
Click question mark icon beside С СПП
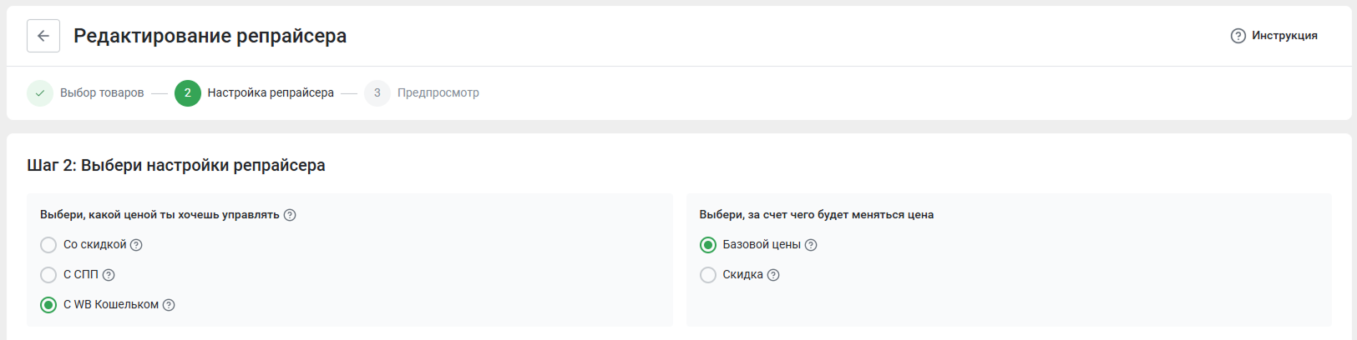click(x=109, y=275)
